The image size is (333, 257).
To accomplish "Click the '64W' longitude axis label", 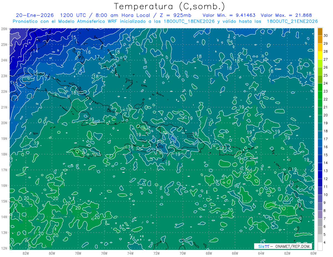I will (x=261, y=253).
